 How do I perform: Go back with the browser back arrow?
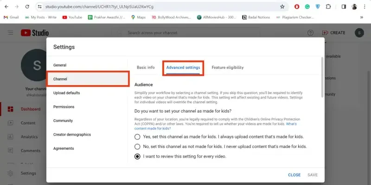pos(6,7)
